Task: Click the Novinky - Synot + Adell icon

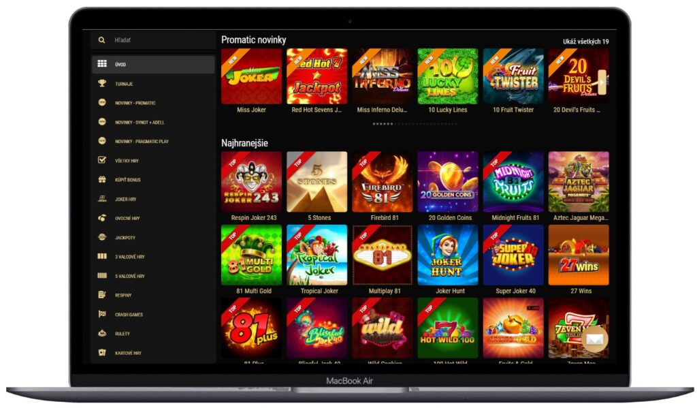Action: [102, 122]
